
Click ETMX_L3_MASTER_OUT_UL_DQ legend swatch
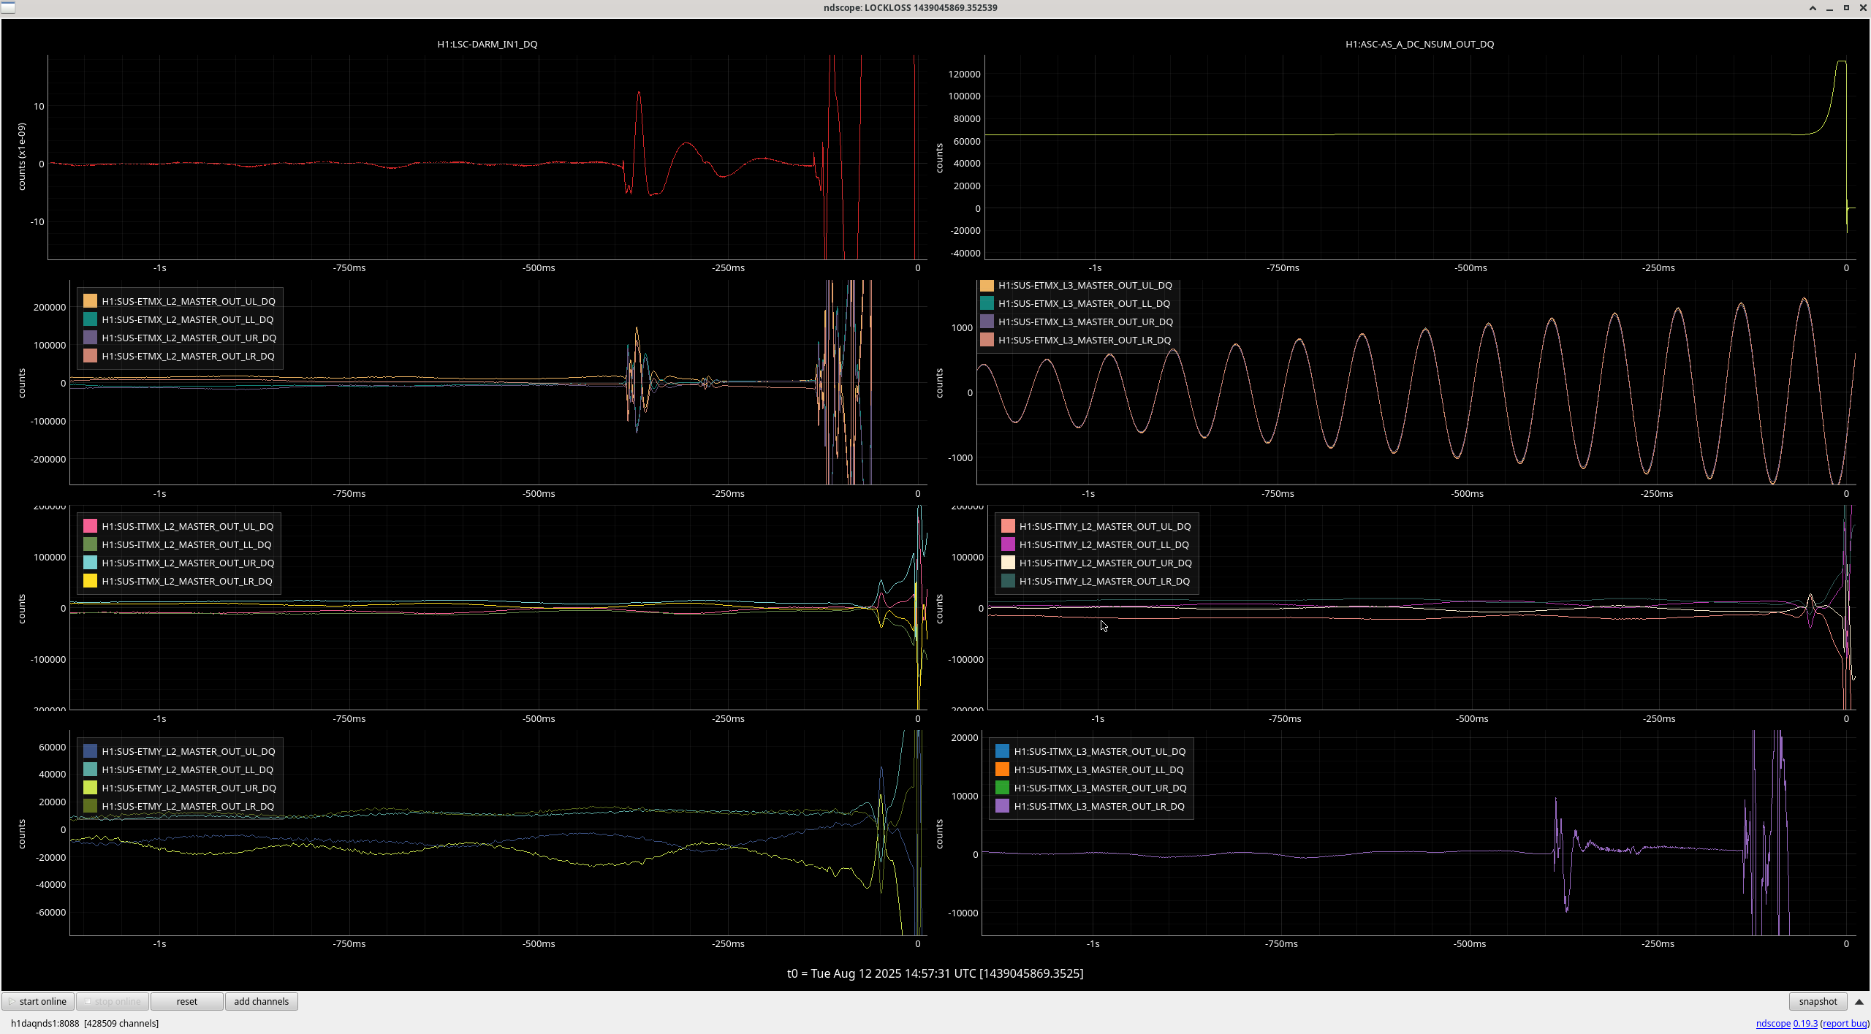point(987,286)
